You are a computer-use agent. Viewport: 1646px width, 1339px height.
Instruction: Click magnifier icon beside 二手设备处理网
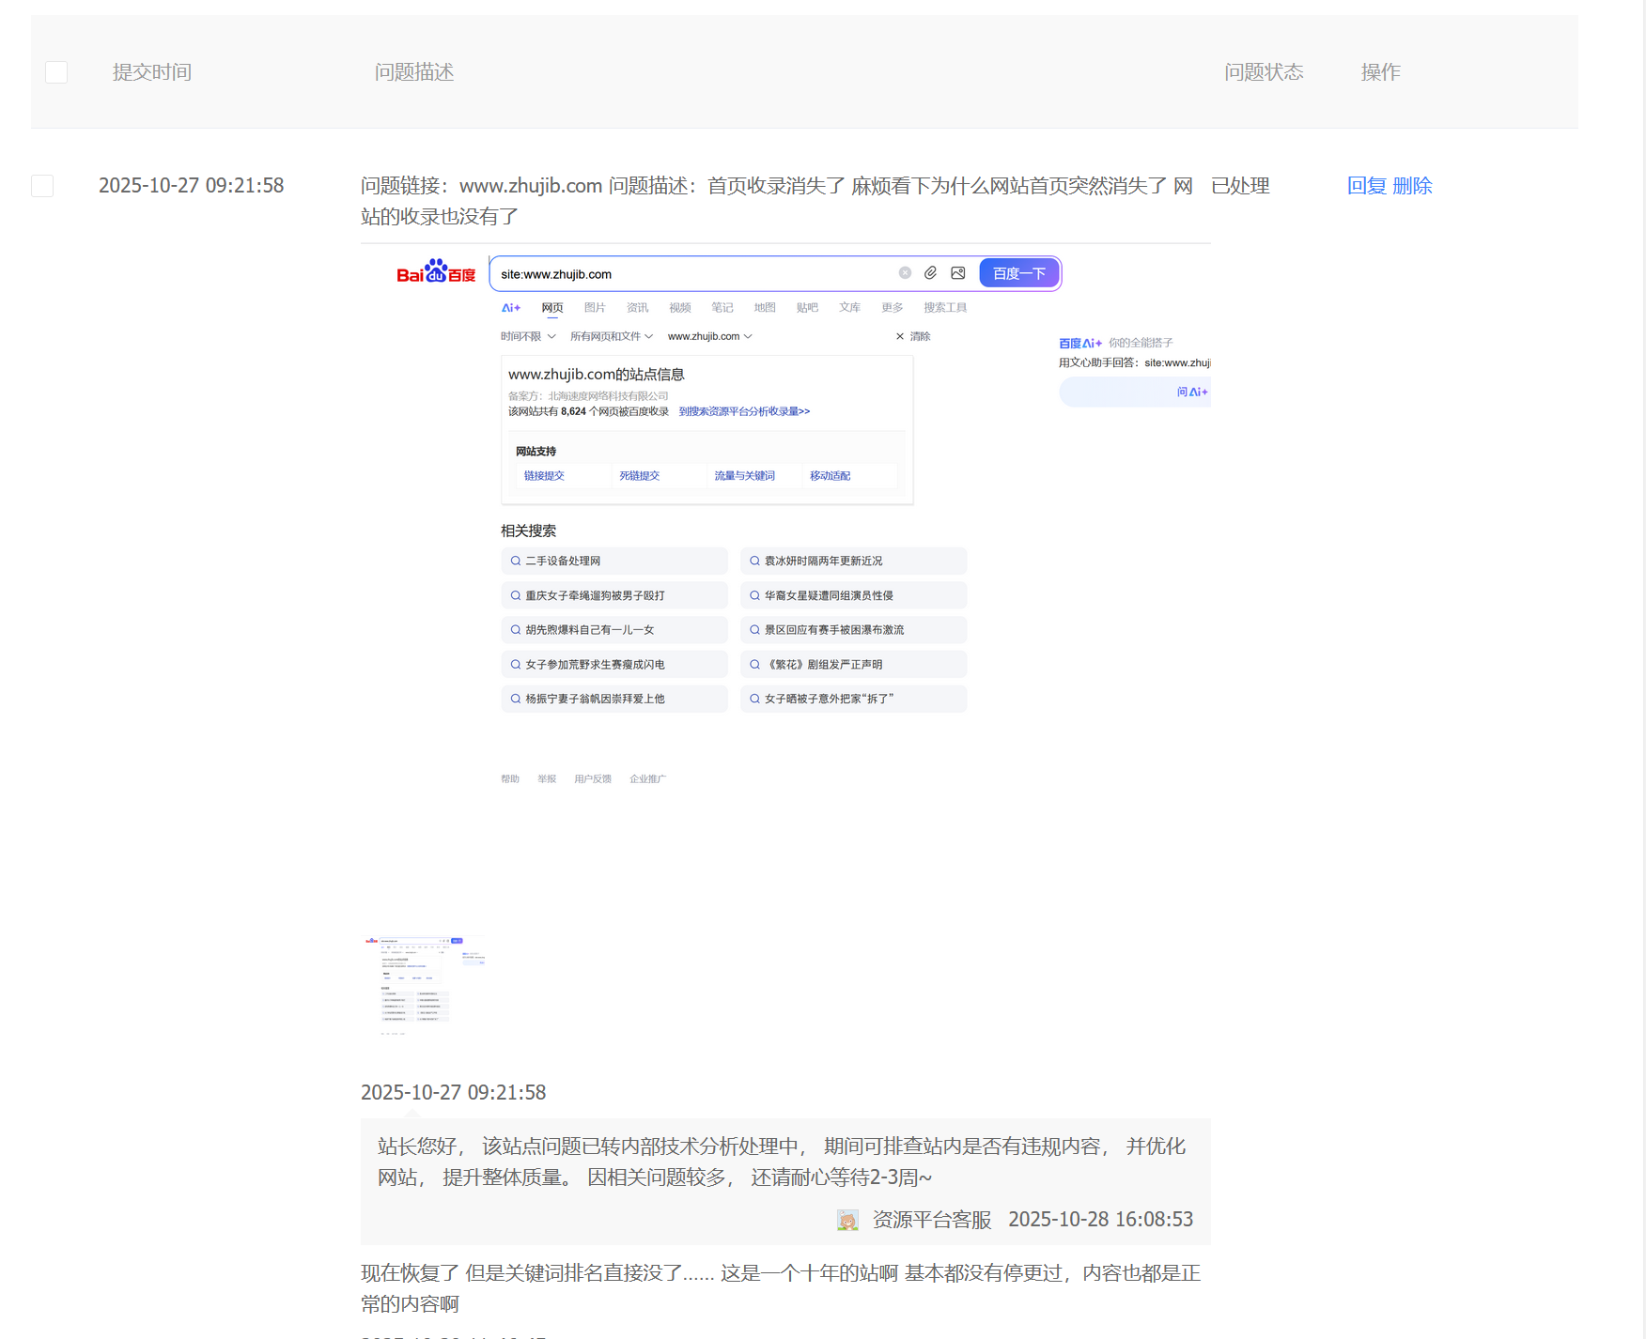pyautogui.click(x=515, y=561)
